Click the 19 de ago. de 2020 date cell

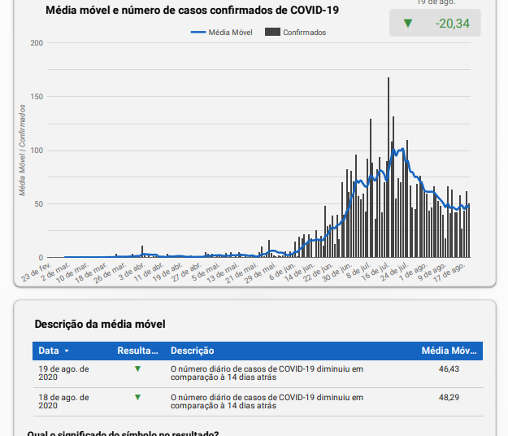[63, 373]
